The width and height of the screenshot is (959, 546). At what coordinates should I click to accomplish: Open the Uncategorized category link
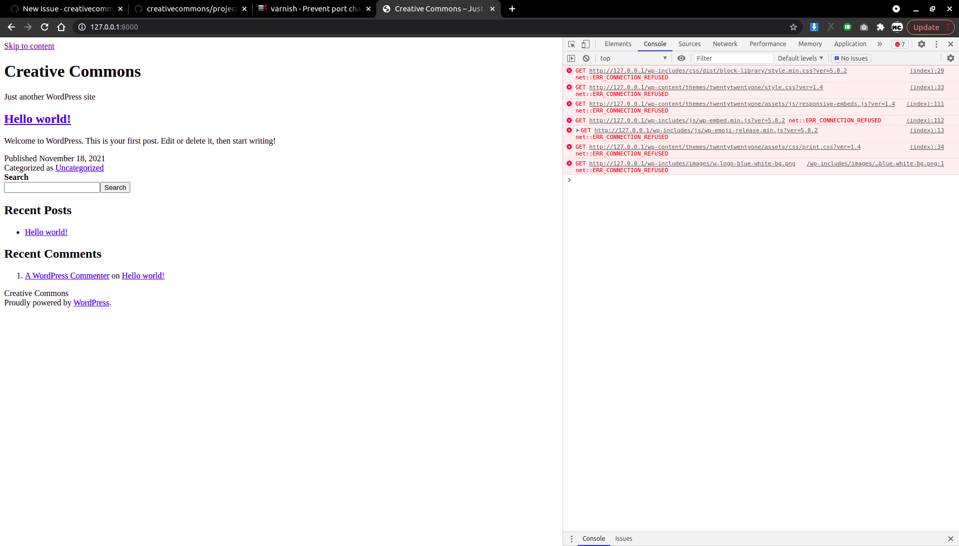[x=79, y=168]
